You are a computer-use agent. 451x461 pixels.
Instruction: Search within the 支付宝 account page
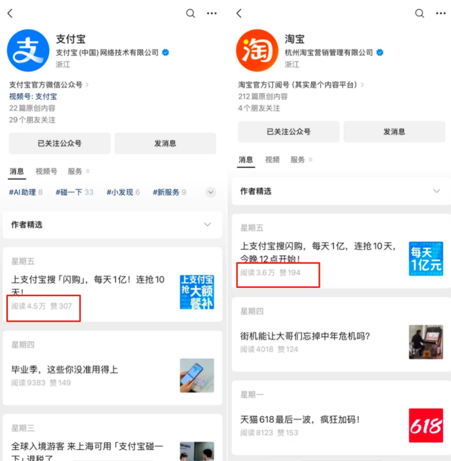click(x=190, y=13)
